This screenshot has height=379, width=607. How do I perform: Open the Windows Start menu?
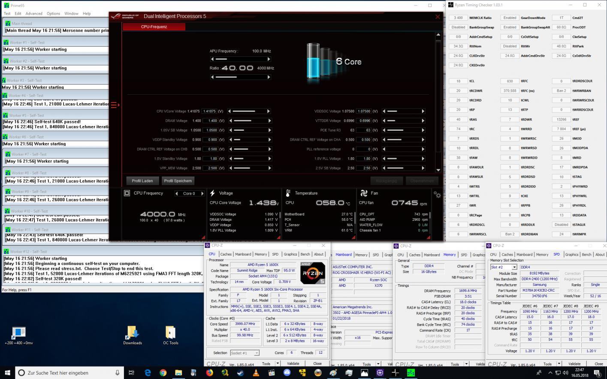7,373
